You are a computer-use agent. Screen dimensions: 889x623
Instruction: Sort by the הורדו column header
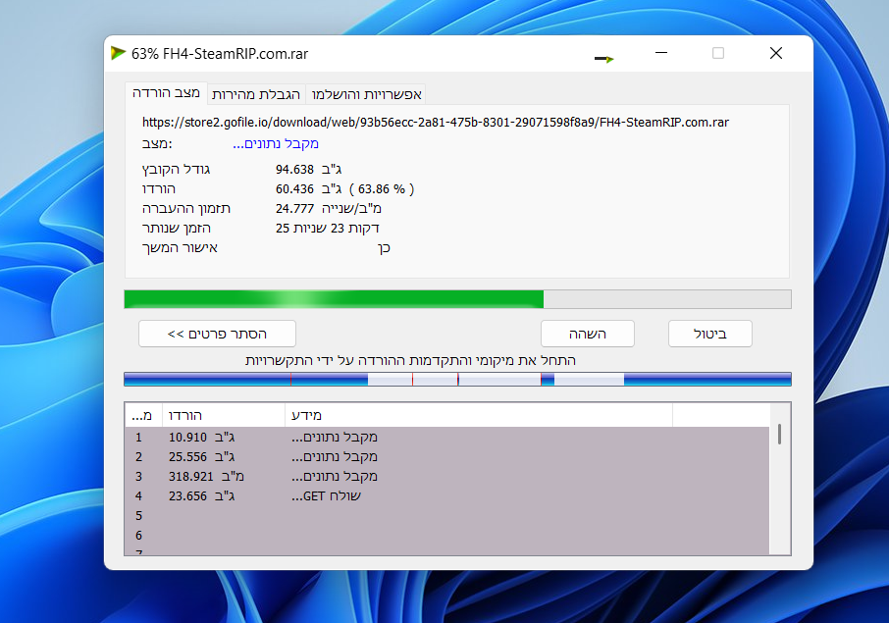[x=224, y=416]
